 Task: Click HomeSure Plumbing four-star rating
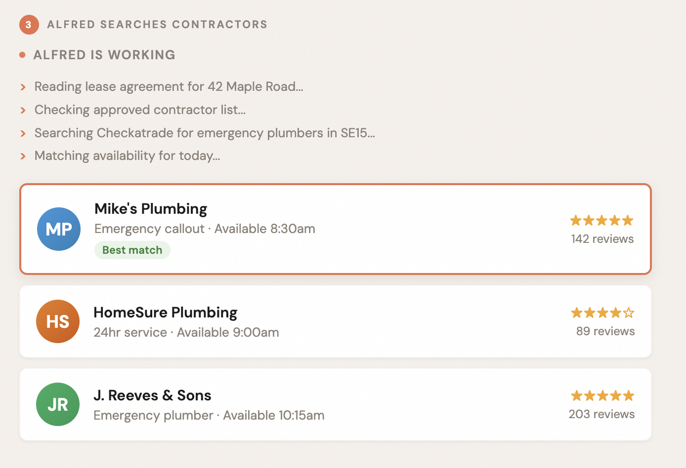(602, 313)
